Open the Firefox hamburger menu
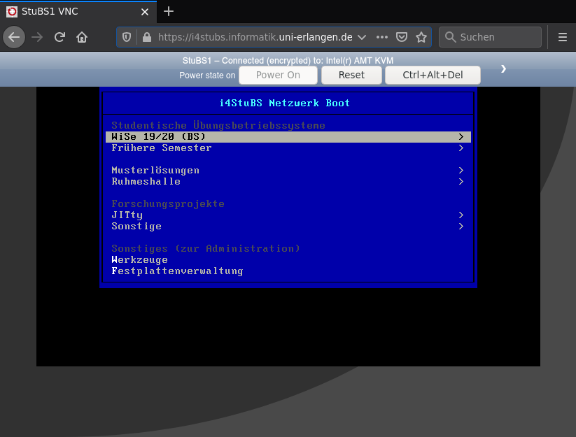Screen dimensions: 576x437 pos(562,37)
